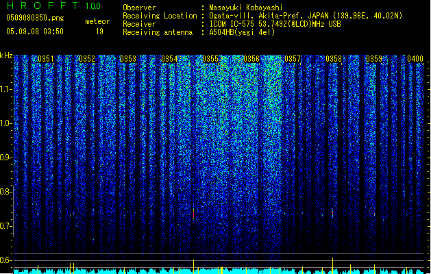Click the tall yellow spike below 0358
The height and width of the screenshot is (274, 431).
[x=333, y=266]
